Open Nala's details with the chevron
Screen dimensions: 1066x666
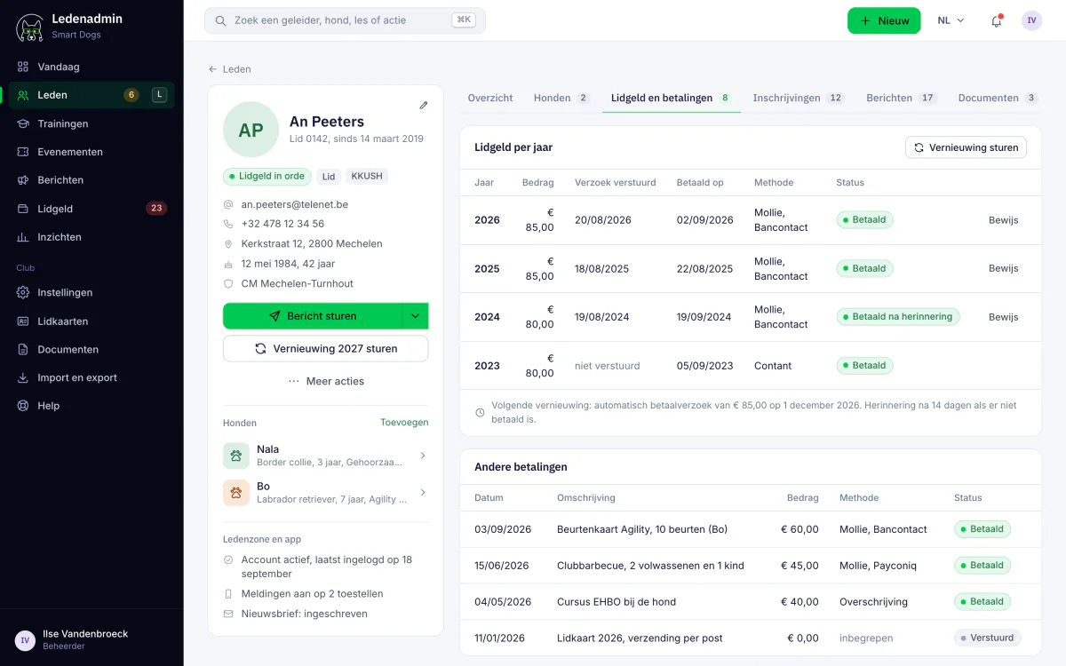(423, 456)
